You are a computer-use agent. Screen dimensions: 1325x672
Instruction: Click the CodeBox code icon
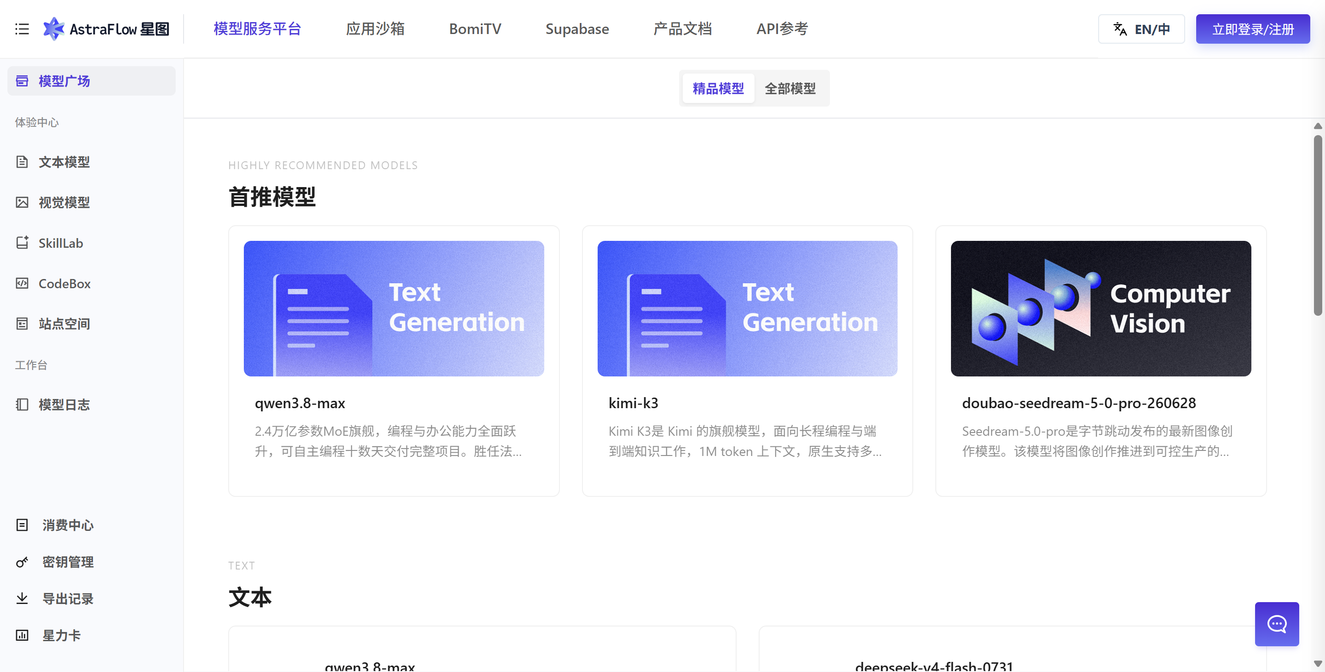(22, 283)
